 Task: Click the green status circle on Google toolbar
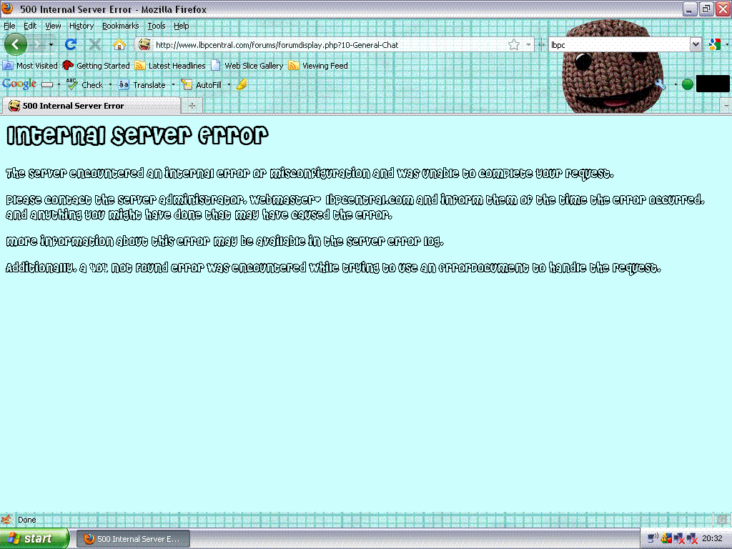(x=688, y=84)
